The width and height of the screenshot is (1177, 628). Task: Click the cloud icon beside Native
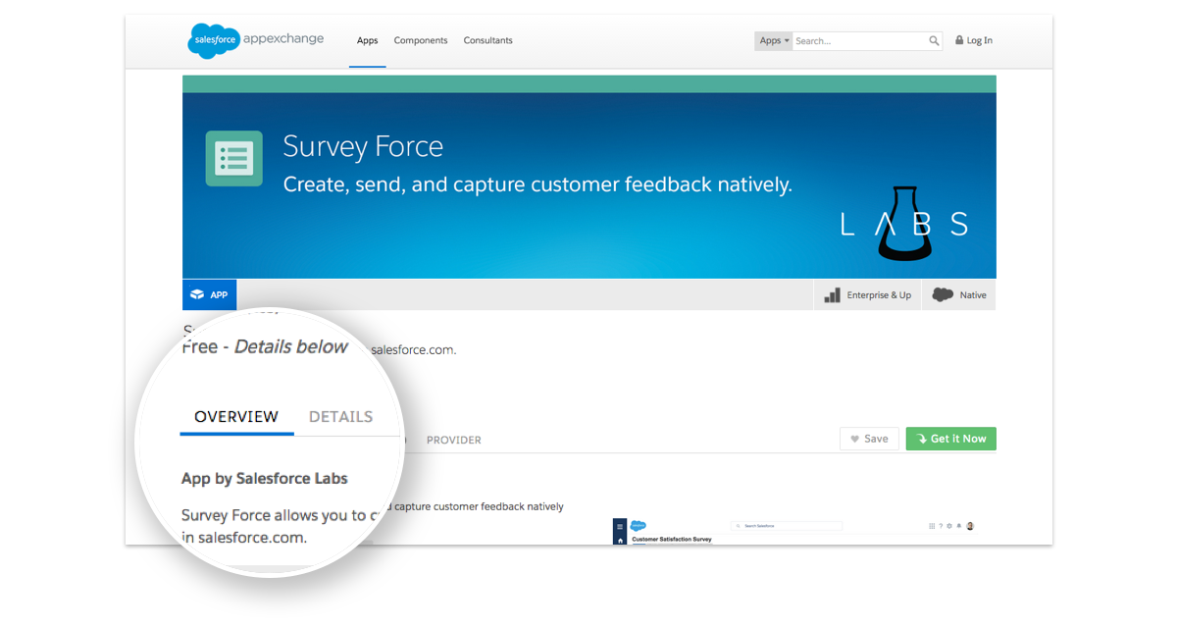[x=943, y=295]
